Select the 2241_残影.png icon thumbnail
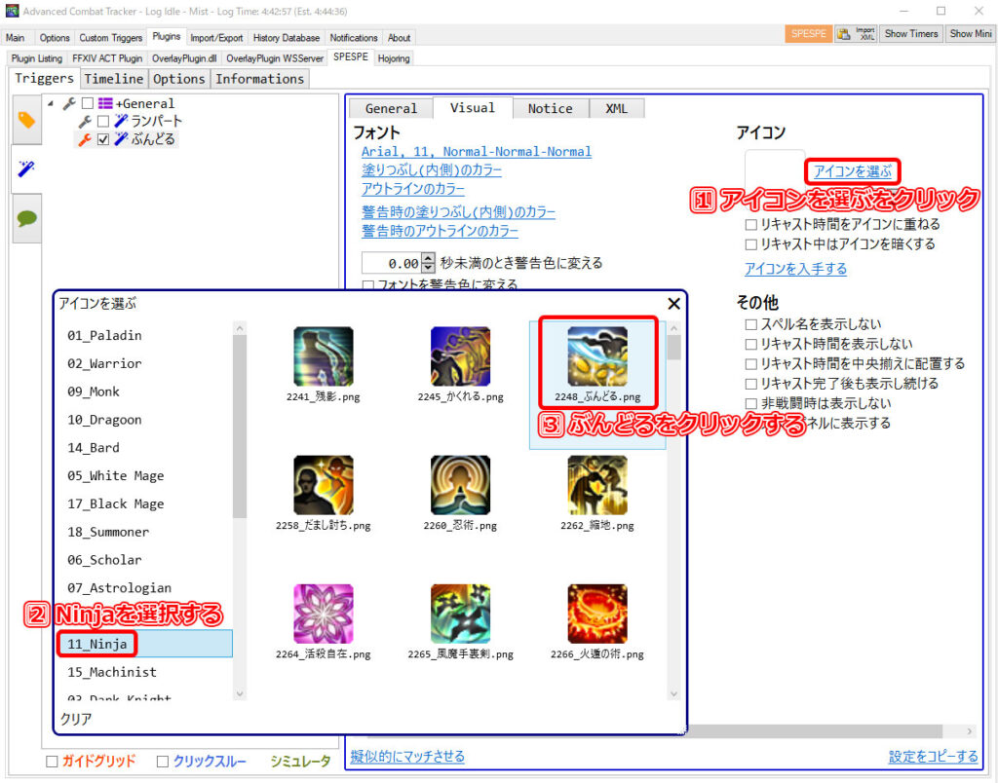Screen dimensions: 998x783 (323, 356)
